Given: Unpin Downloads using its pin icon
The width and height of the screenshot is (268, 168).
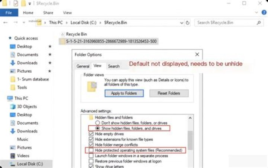Looking at the screenshot, I should click(x=50, y=63).
